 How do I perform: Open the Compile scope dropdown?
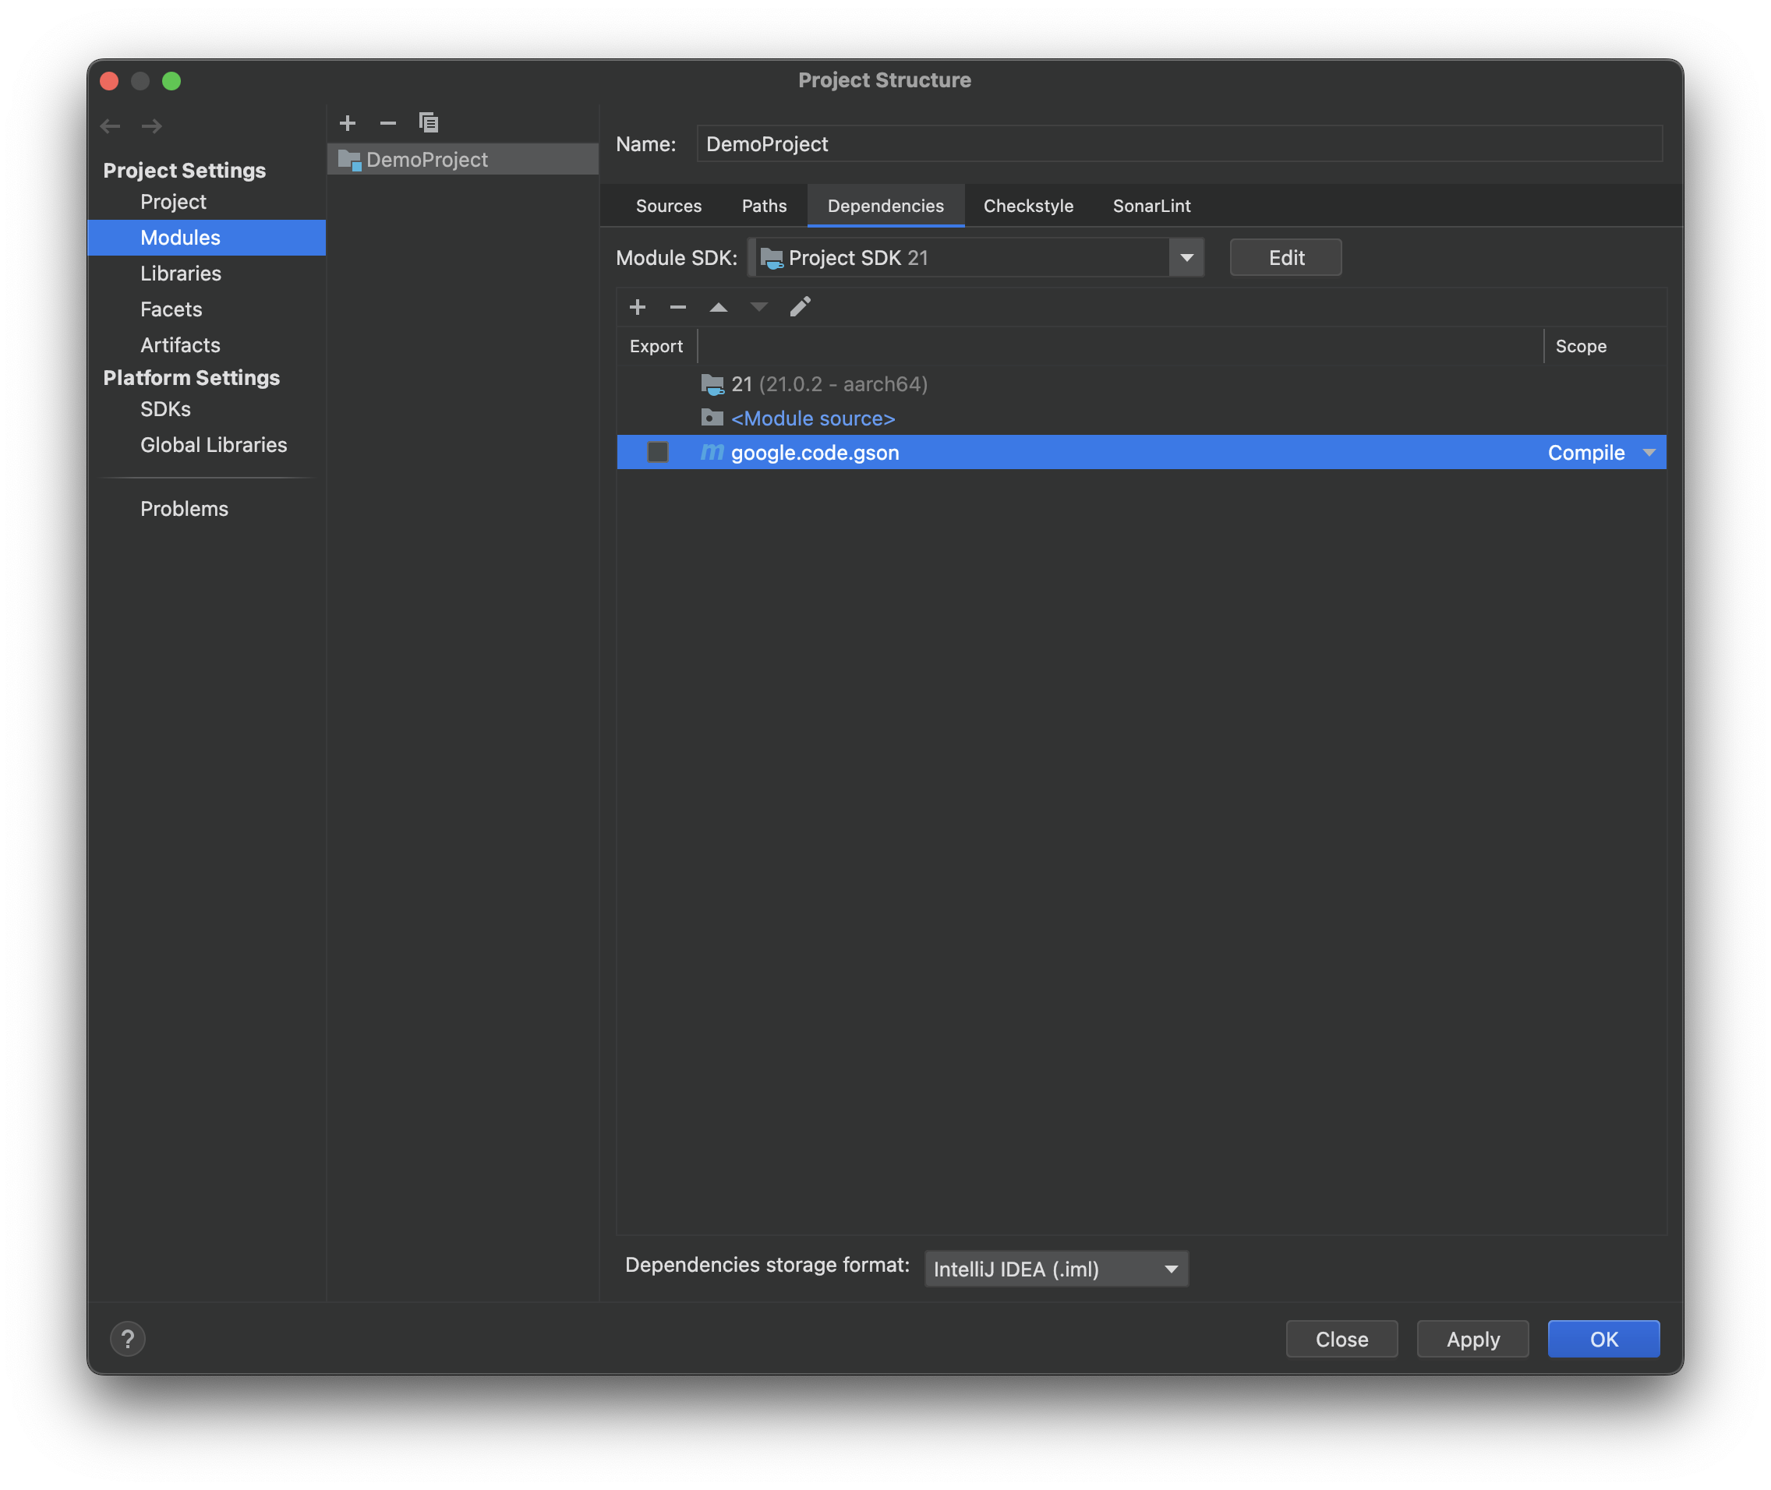tap(1649, 453)
